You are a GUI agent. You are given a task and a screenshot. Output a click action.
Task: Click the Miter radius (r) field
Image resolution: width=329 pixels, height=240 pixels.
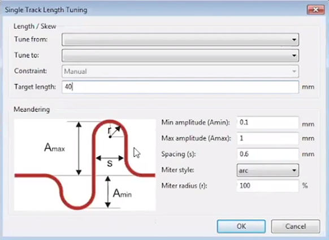[267, 186]
